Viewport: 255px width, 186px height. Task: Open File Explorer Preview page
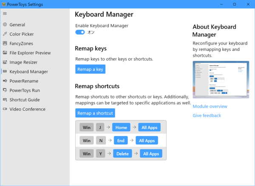click(x=35, y=53)
